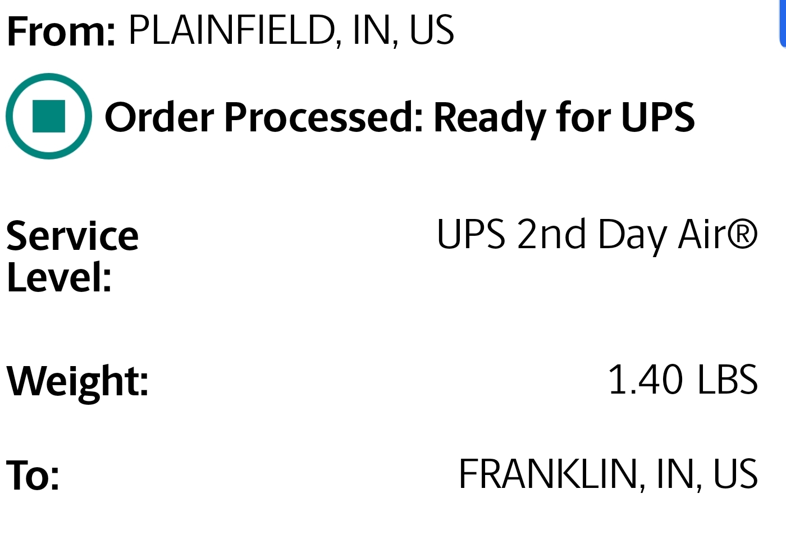Image resolution: width=786 pixels, height=548 pixels.
Task: Click the LBS unit next to weight
Action: [x=728, y=380]
